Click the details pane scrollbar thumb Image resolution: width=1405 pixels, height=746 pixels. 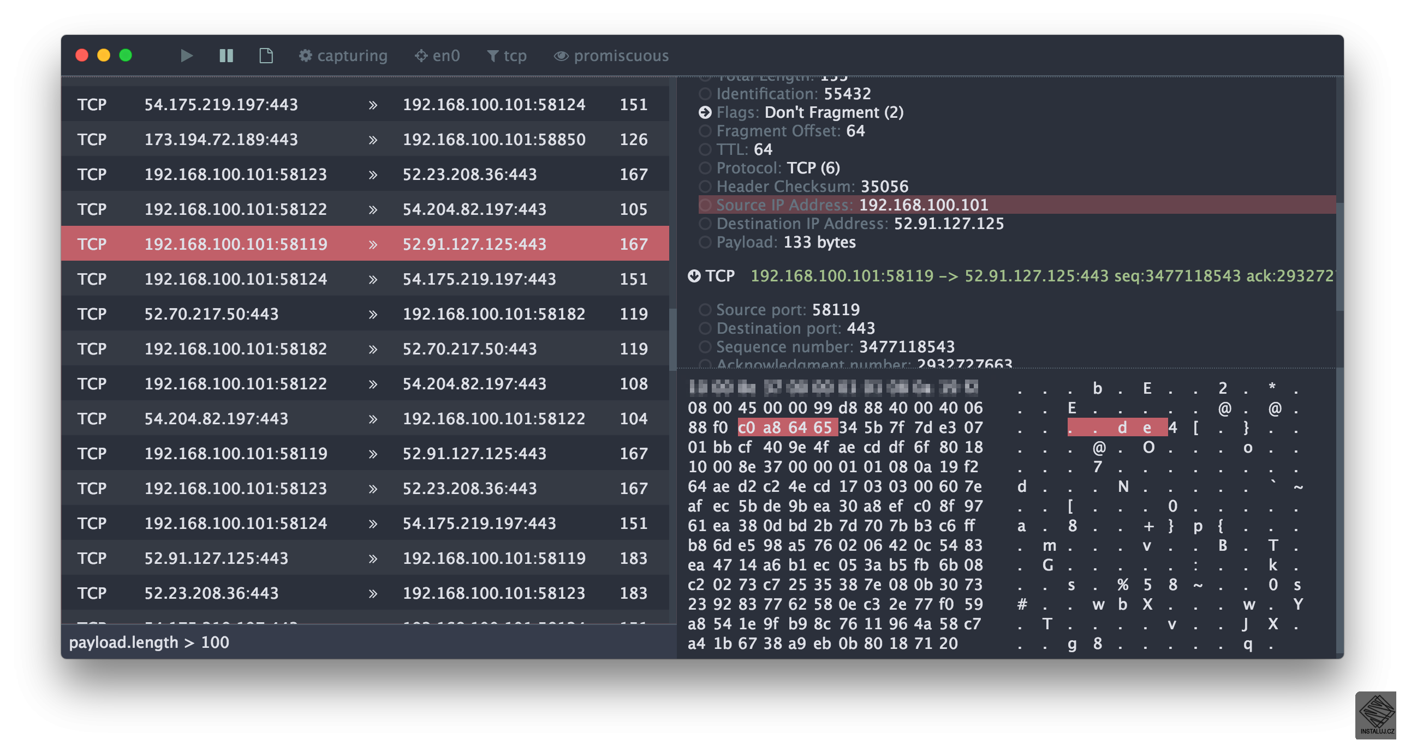click(x=1339, y=256)
